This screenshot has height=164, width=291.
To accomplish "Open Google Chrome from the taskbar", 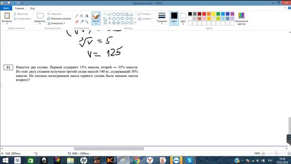I will point(136,160).
